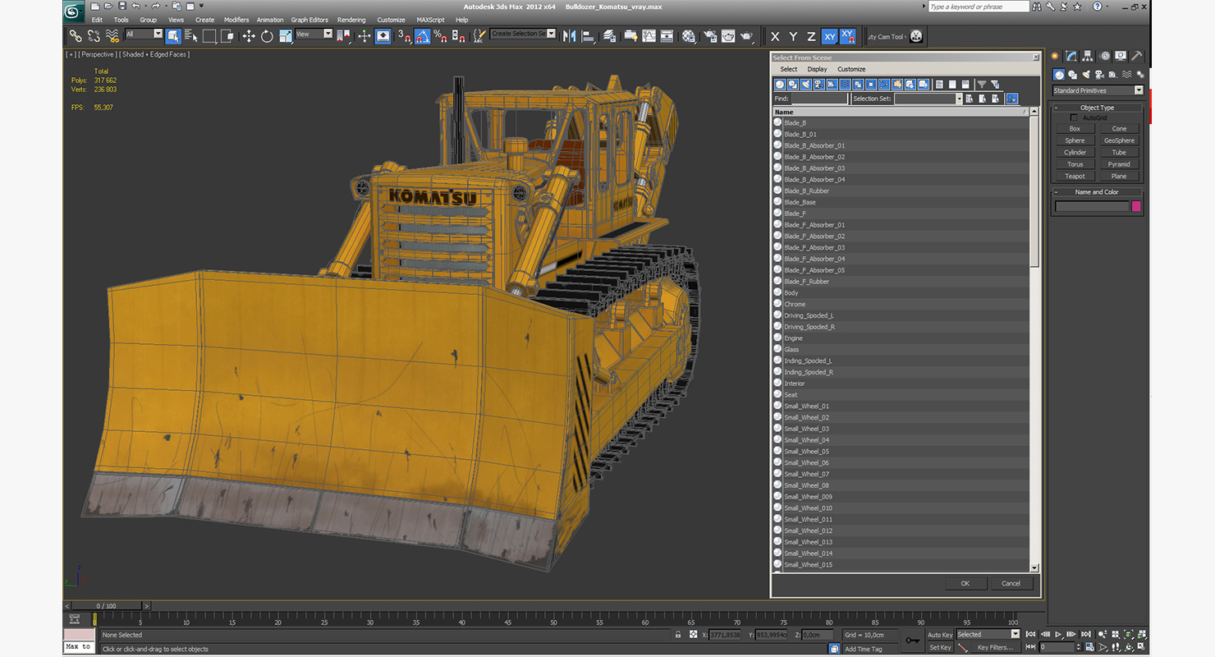Viewport: 1215px width, 657px height.
Task: Toggle Angle Snap
Action: pyautogui.click(x=422, y=36)
